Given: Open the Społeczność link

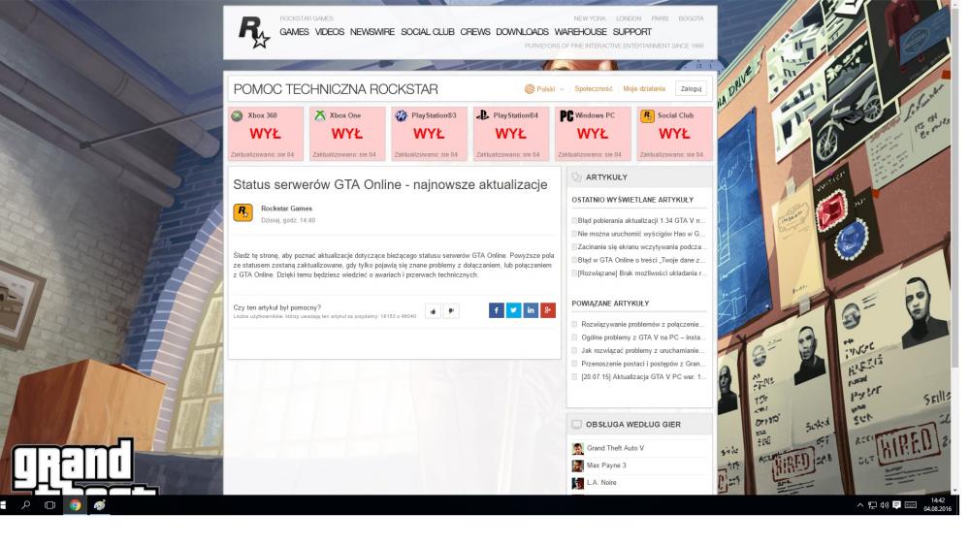Looking at the screenshot, I should 594,89.
